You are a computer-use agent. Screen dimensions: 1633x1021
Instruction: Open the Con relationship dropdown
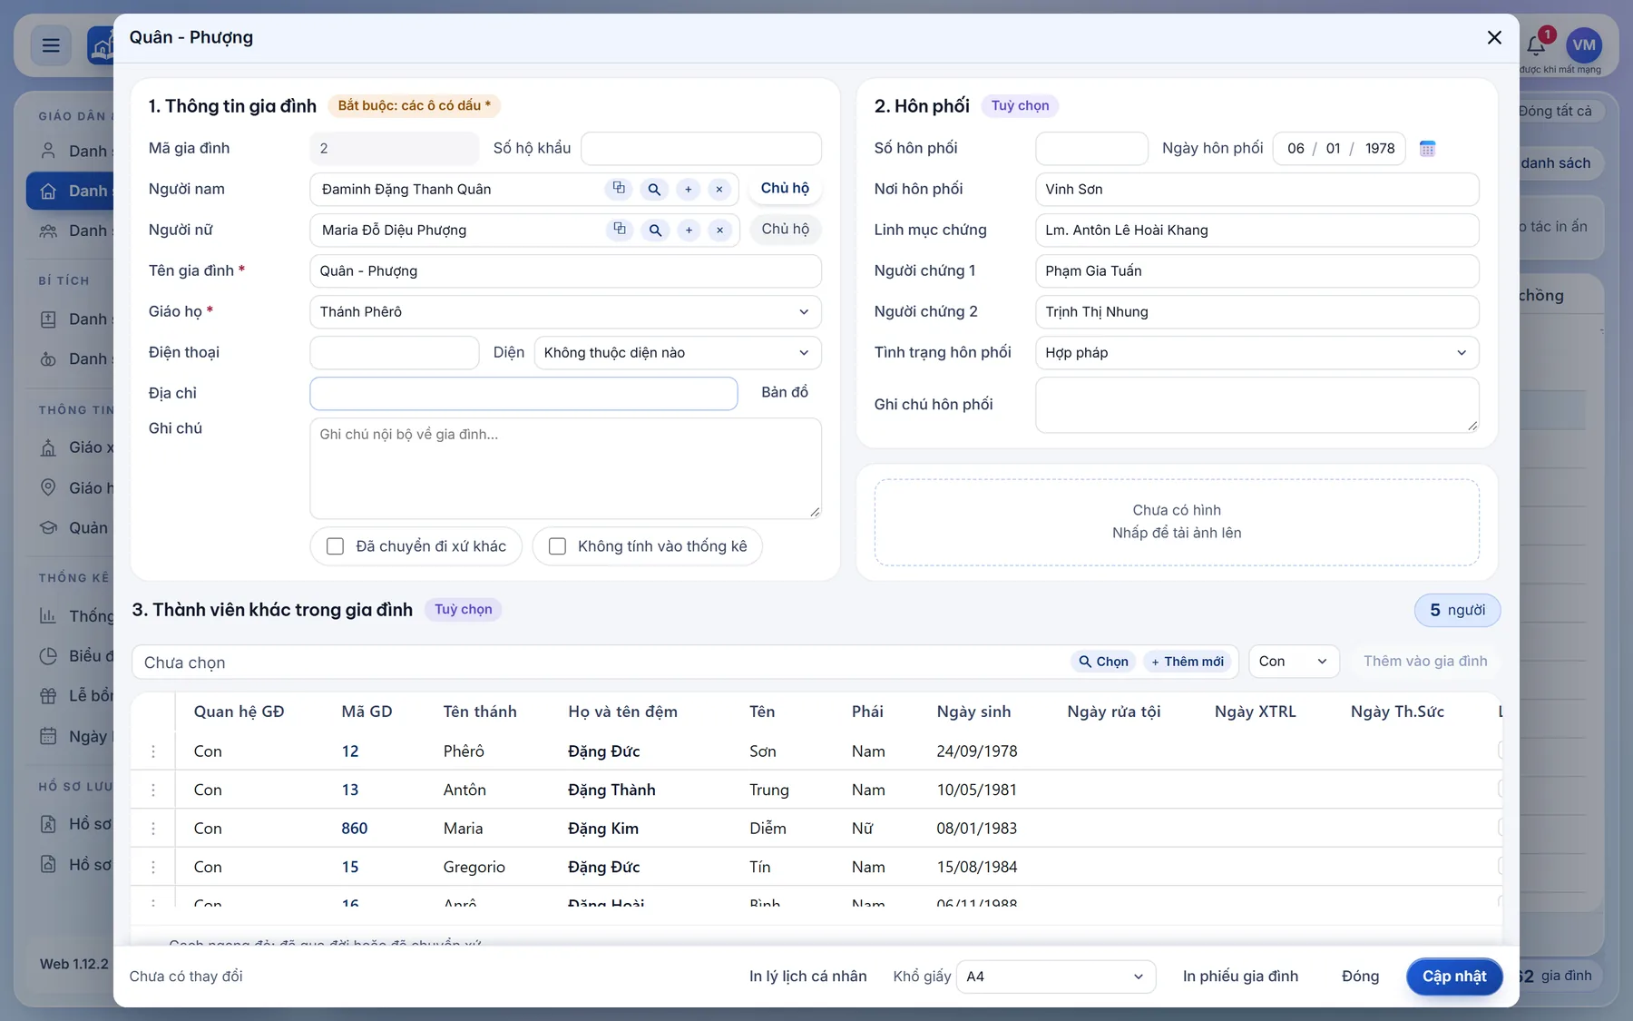1294,662
